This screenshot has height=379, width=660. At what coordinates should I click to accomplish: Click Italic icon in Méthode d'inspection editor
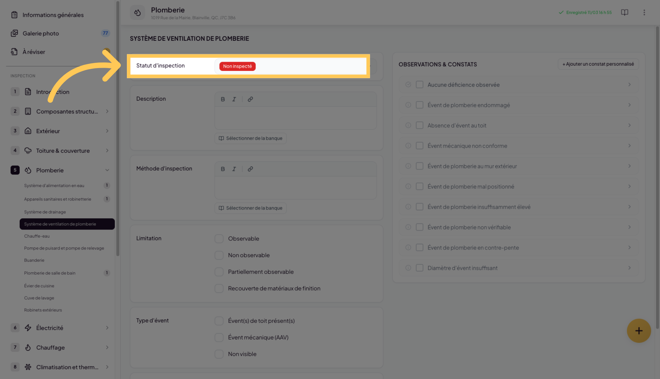[x=234, y=169]
